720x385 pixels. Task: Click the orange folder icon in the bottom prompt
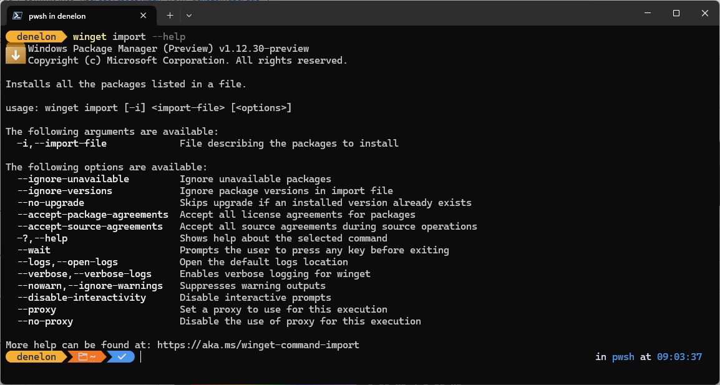click(84, 356)
